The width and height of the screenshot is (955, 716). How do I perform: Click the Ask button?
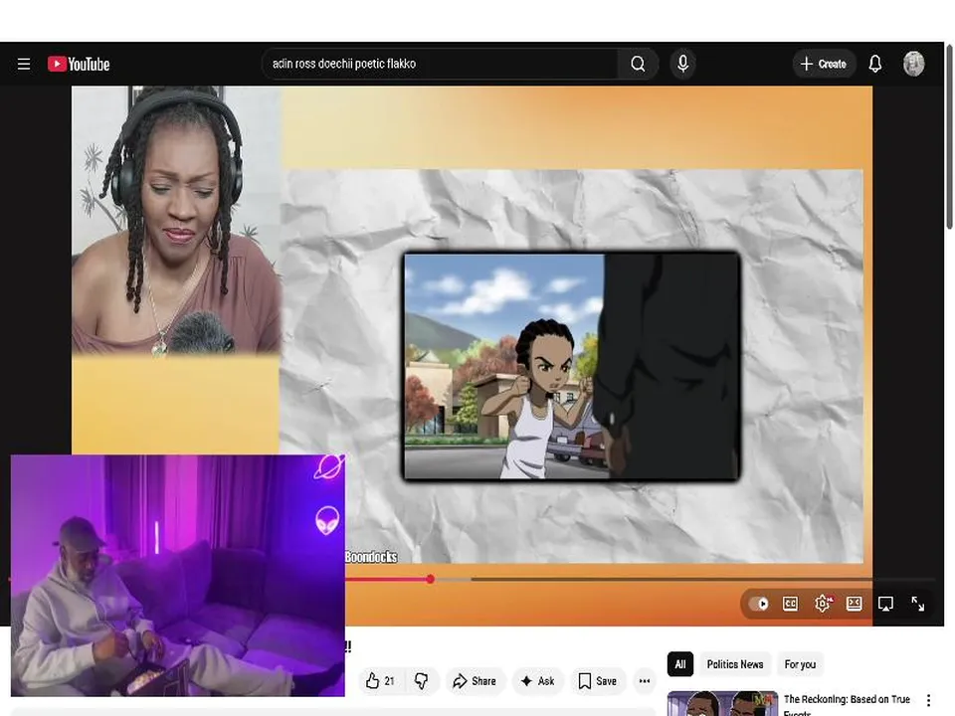click(x=538, y=680)
